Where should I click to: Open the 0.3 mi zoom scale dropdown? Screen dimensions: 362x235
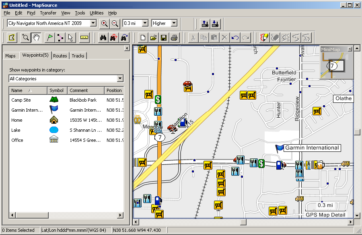145,23
